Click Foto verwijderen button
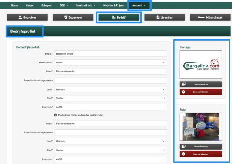This screenshot has height=164, width=232. (x=201, y=154)
